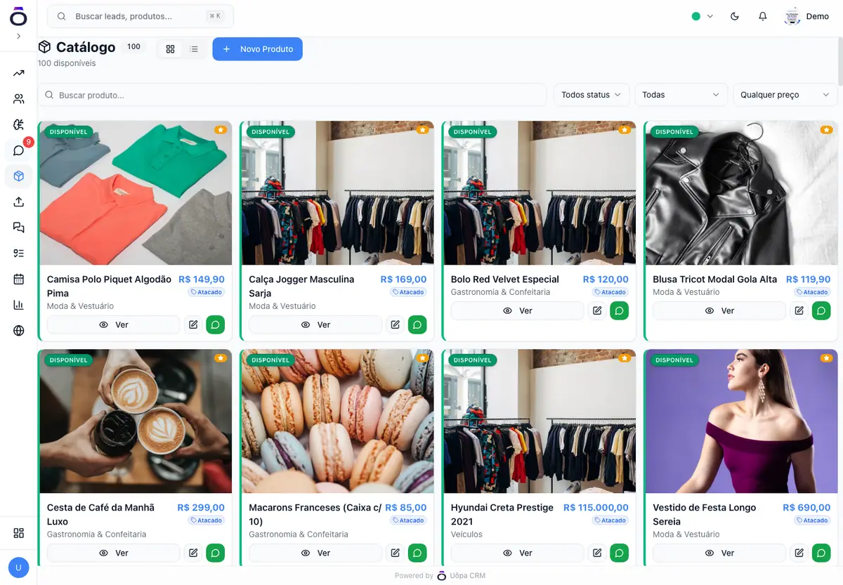Open Camisa Polo Piquet product image
Screen dimensions: 843x585
(x=136, y=193)
